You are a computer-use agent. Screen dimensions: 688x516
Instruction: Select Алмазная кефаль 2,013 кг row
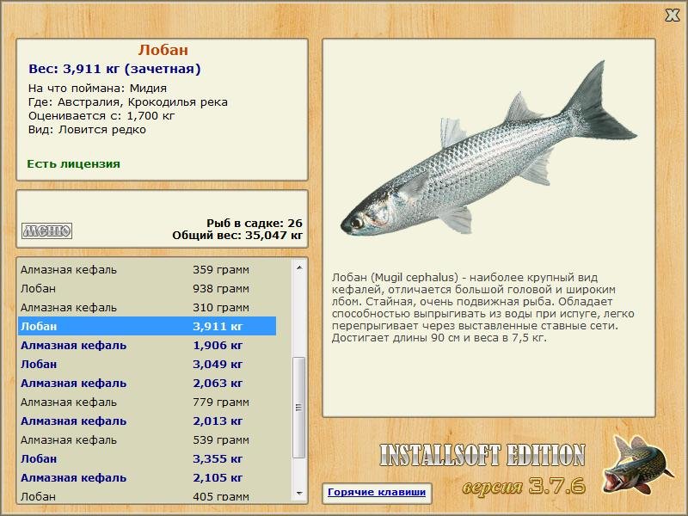coord(146,421)
